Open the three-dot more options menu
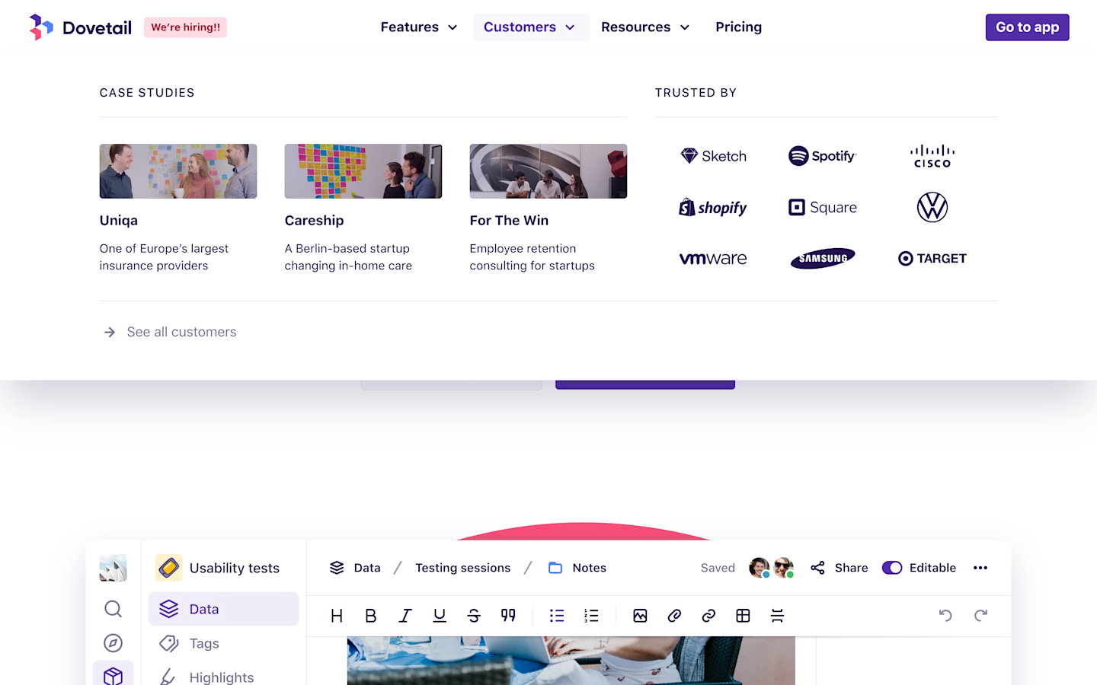The image size is (1097, 685). [980, 568]
